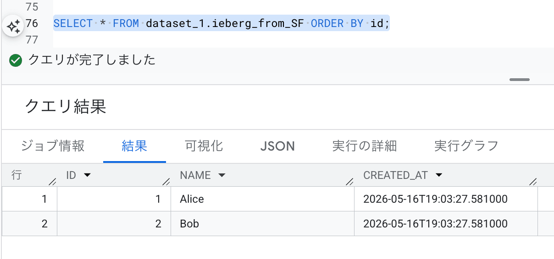Click the resize handle of the 行 column

pyautogui.click(x=52, y=182)
